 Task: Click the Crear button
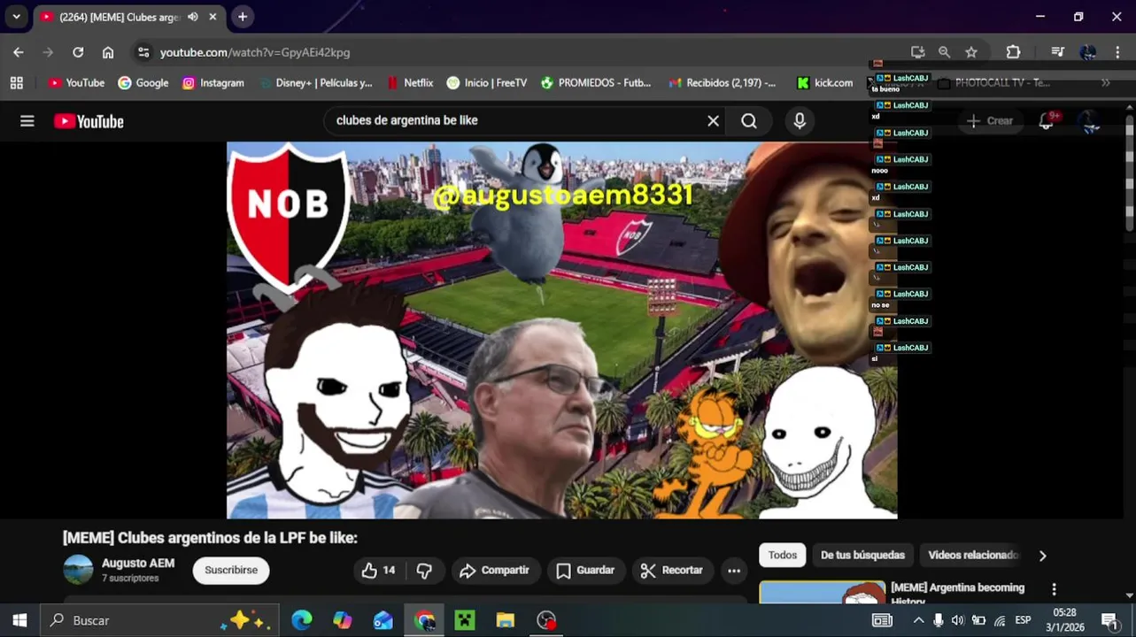click(x=990, y=121)
